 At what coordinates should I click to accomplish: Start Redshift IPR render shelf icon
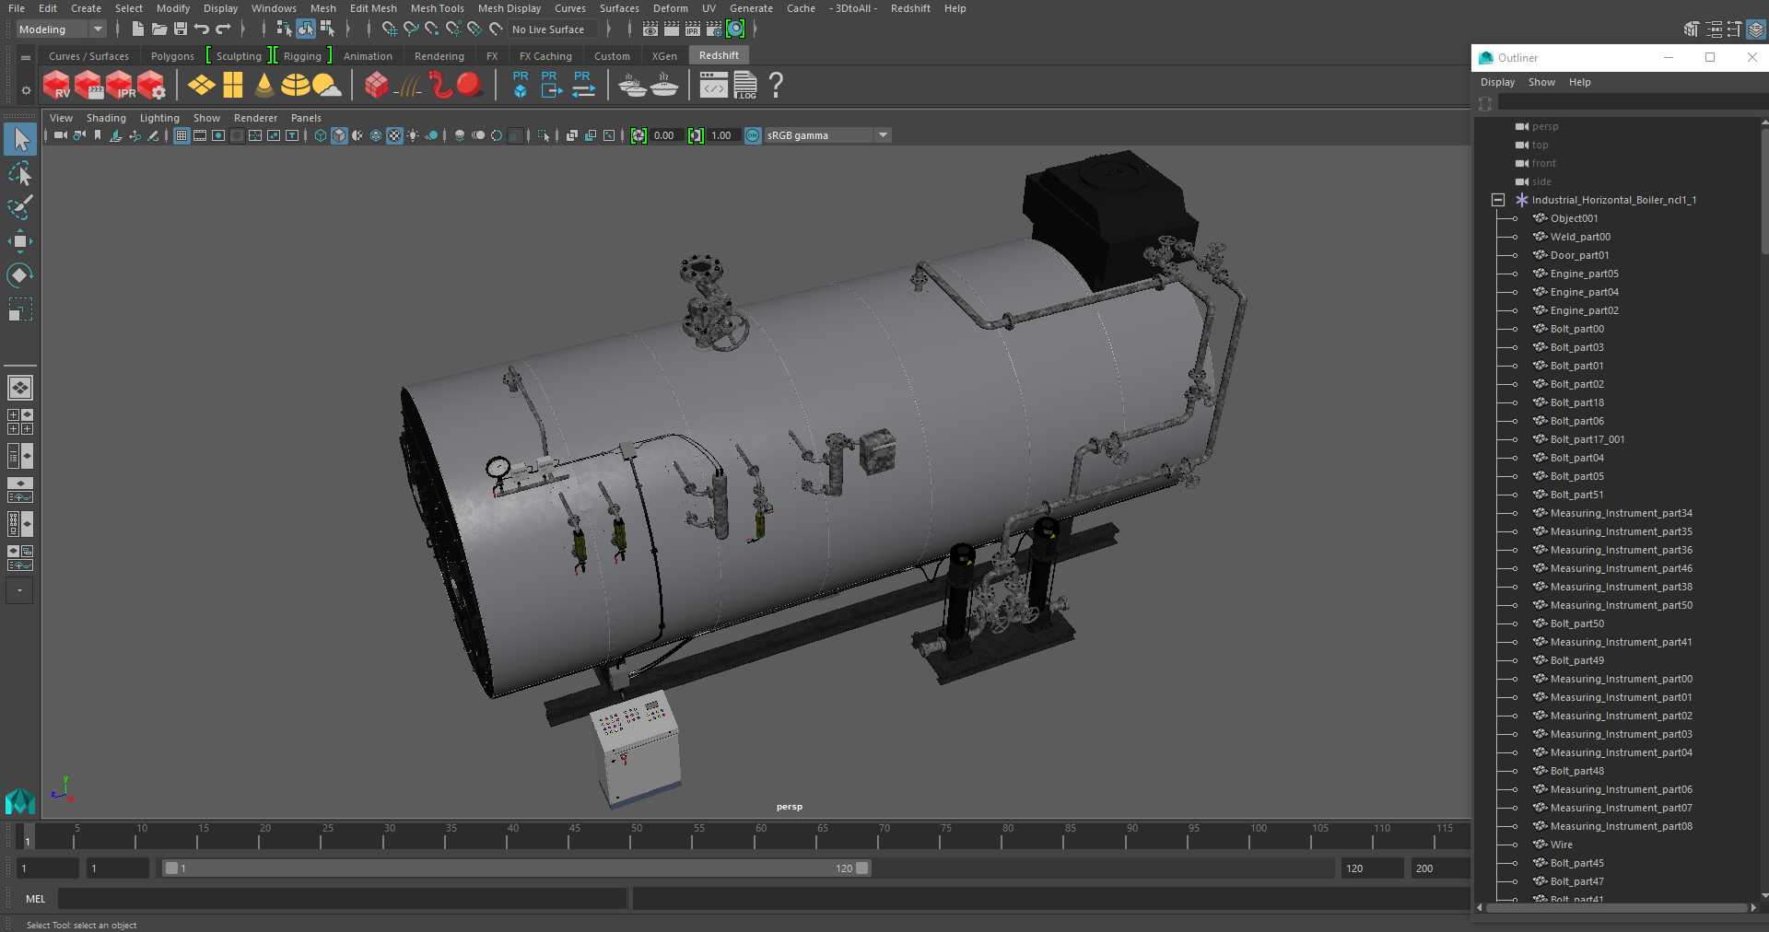point(120,86)
